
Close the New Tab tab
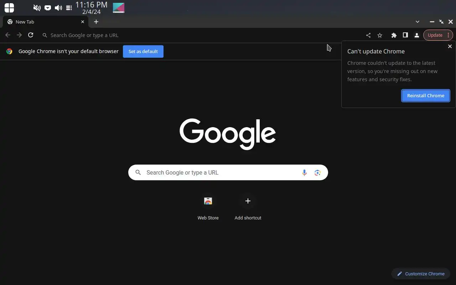coord(83,22)
